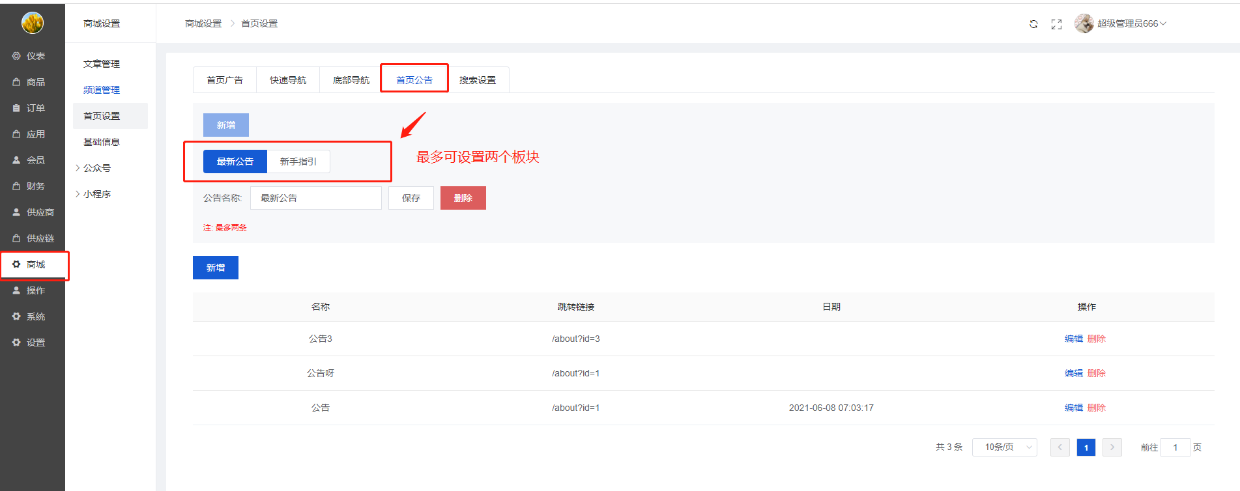Switch to the 首页广告 tab
Screen dimensions: 1240x491
(225, 80)
